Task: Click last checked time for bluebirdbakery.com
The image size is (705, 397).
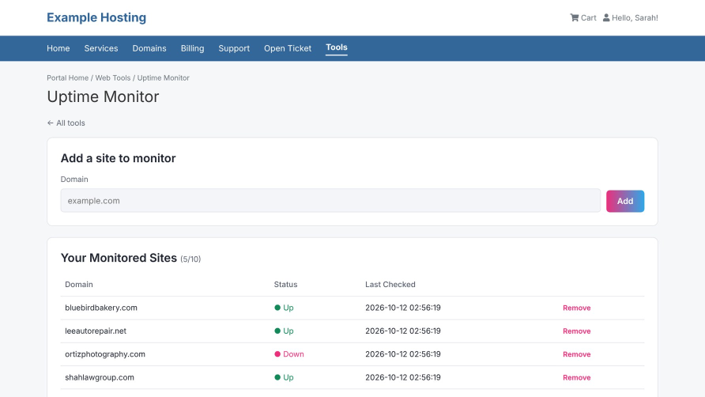Action: pyautogui.click(x=403, y=308)
